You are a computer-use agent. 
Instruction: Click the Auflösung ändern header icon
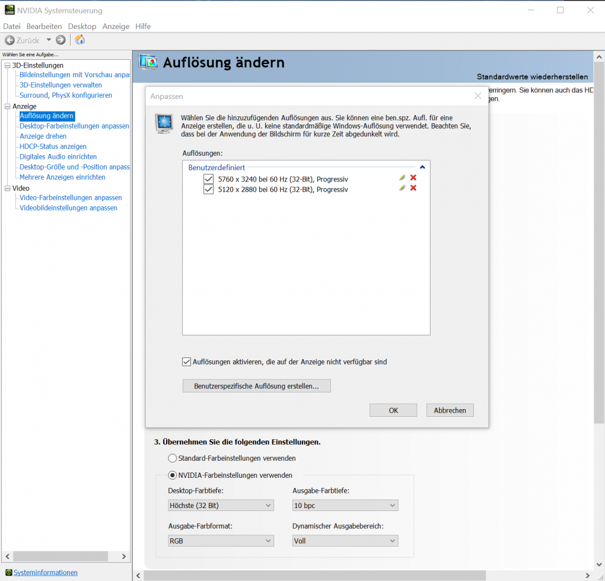tap(148, 62)
